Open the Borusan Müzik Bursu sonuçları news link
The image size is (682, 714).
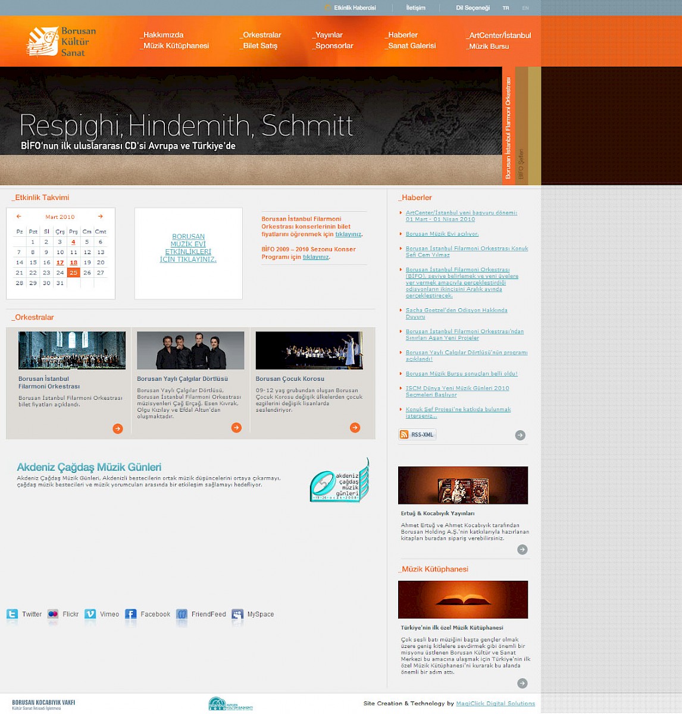(461, 374)
